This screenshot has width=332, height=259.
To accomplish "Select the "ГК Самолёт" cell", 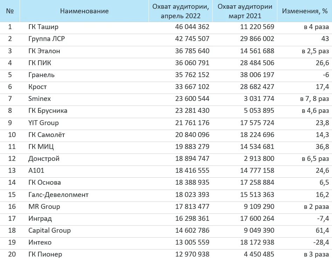I will pos(47,135).
